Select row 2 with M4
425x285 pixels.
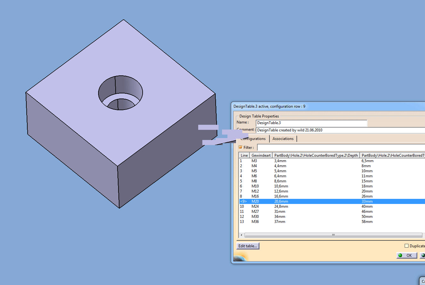pos(332,166)
